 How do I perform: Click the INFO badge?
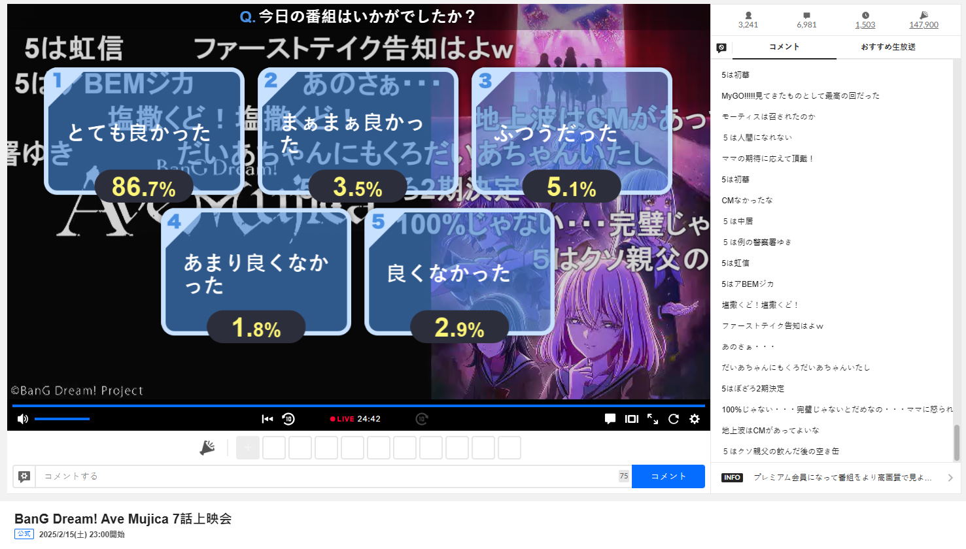(732, 478)
